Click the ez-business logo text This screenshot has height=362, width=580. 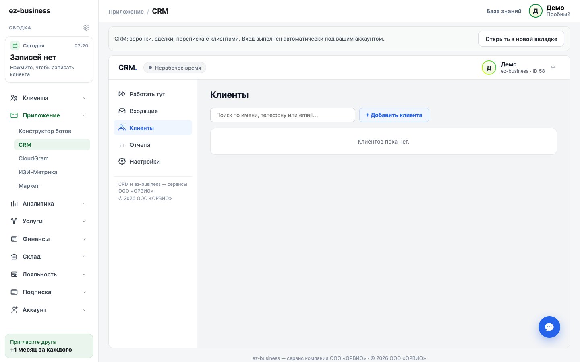[29, 11]
